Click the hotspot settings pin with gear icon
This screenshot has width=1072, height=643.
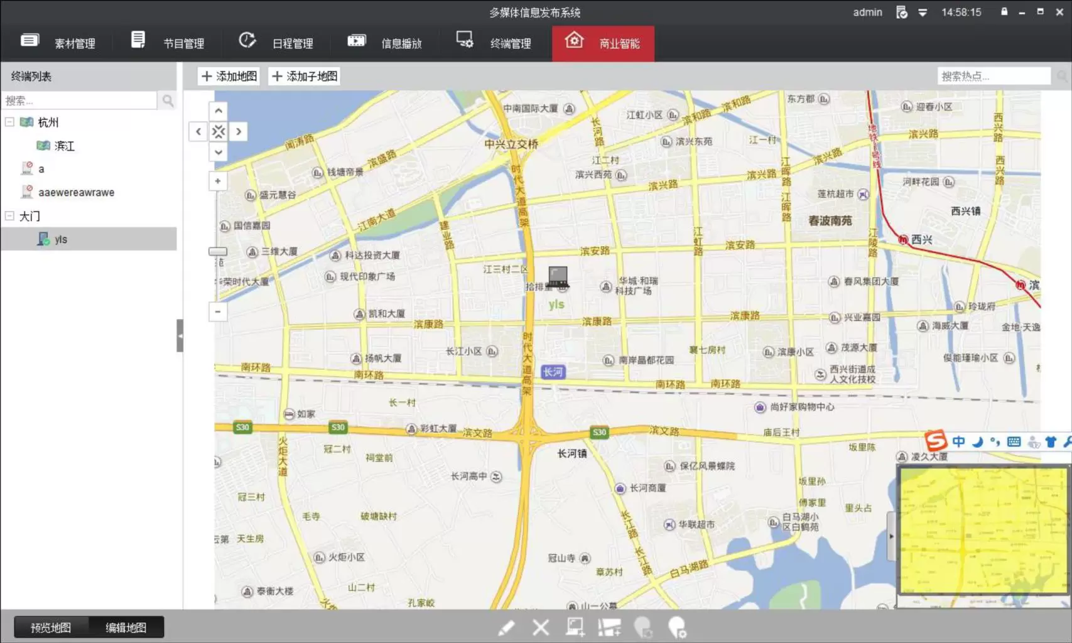(x=678, y=627)
